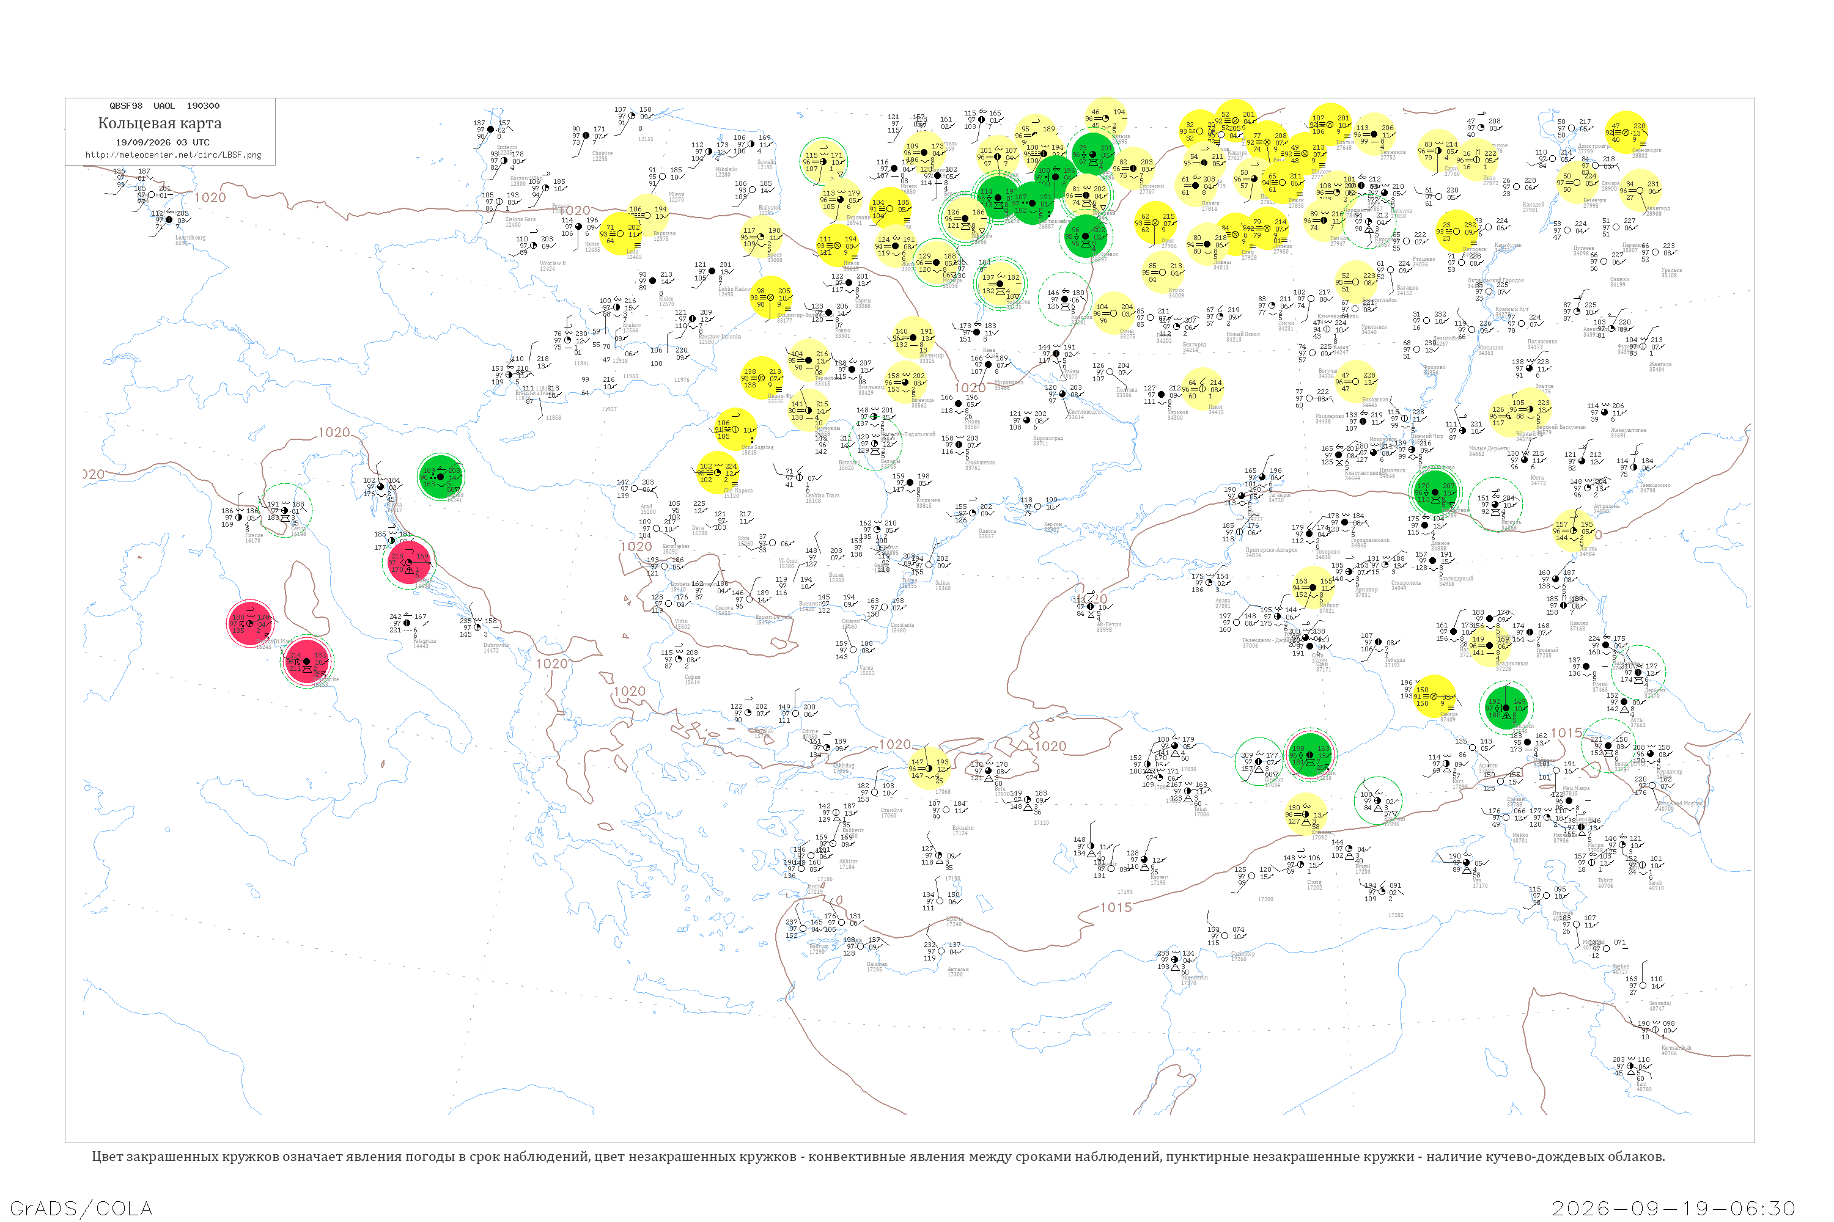The image size is (1834, 1222).
Task: Click the yellow Владикавказ station circle
Action: (1490, 645)
